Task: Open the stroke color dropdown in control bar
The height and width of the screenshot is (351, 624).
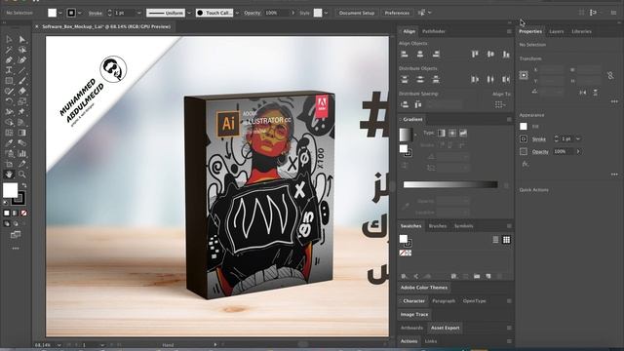Action: click(79, 13)
